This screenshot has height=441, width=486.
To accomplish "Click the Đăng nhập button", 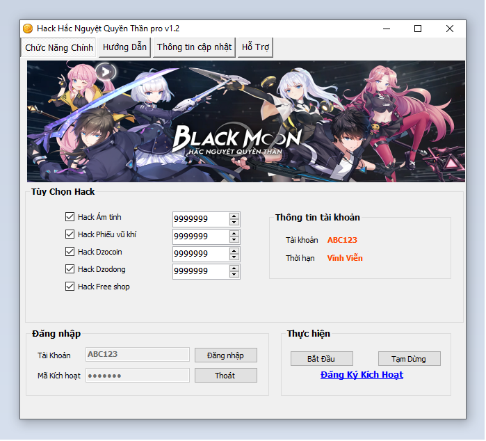I will [x=225, y=355].
